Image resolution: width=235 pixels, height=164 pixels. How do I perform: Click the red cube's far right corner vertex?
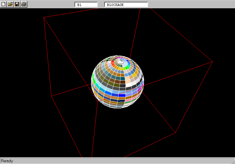212,62
